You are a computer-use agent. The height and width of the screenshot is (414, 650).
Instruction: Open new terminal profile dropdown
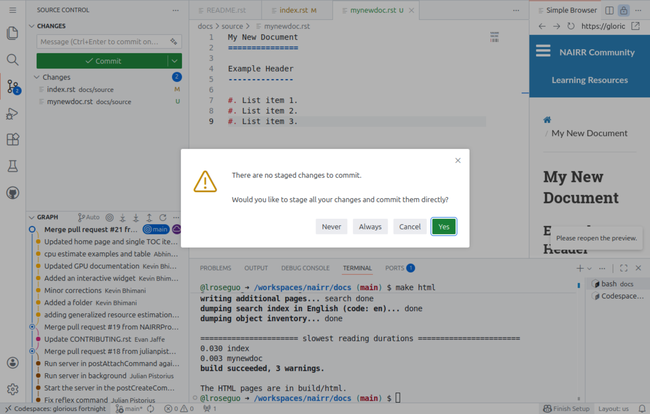coord(589,268)
